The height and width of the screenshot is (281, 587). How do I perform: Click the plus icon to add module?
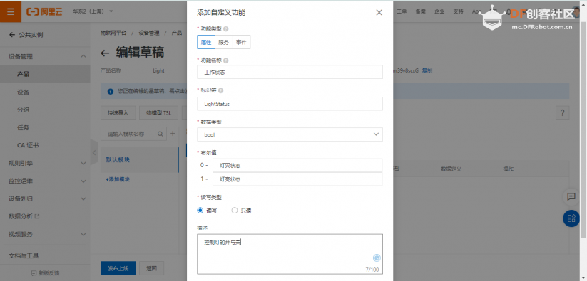tap(173, 133)
